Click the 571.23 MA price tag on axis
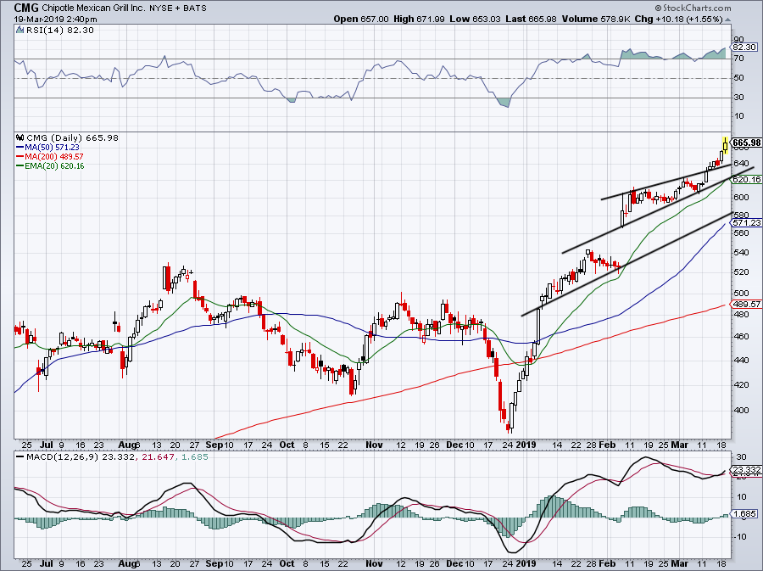The width and height of the screenshot is (763, 571). [x=747, y=222]
